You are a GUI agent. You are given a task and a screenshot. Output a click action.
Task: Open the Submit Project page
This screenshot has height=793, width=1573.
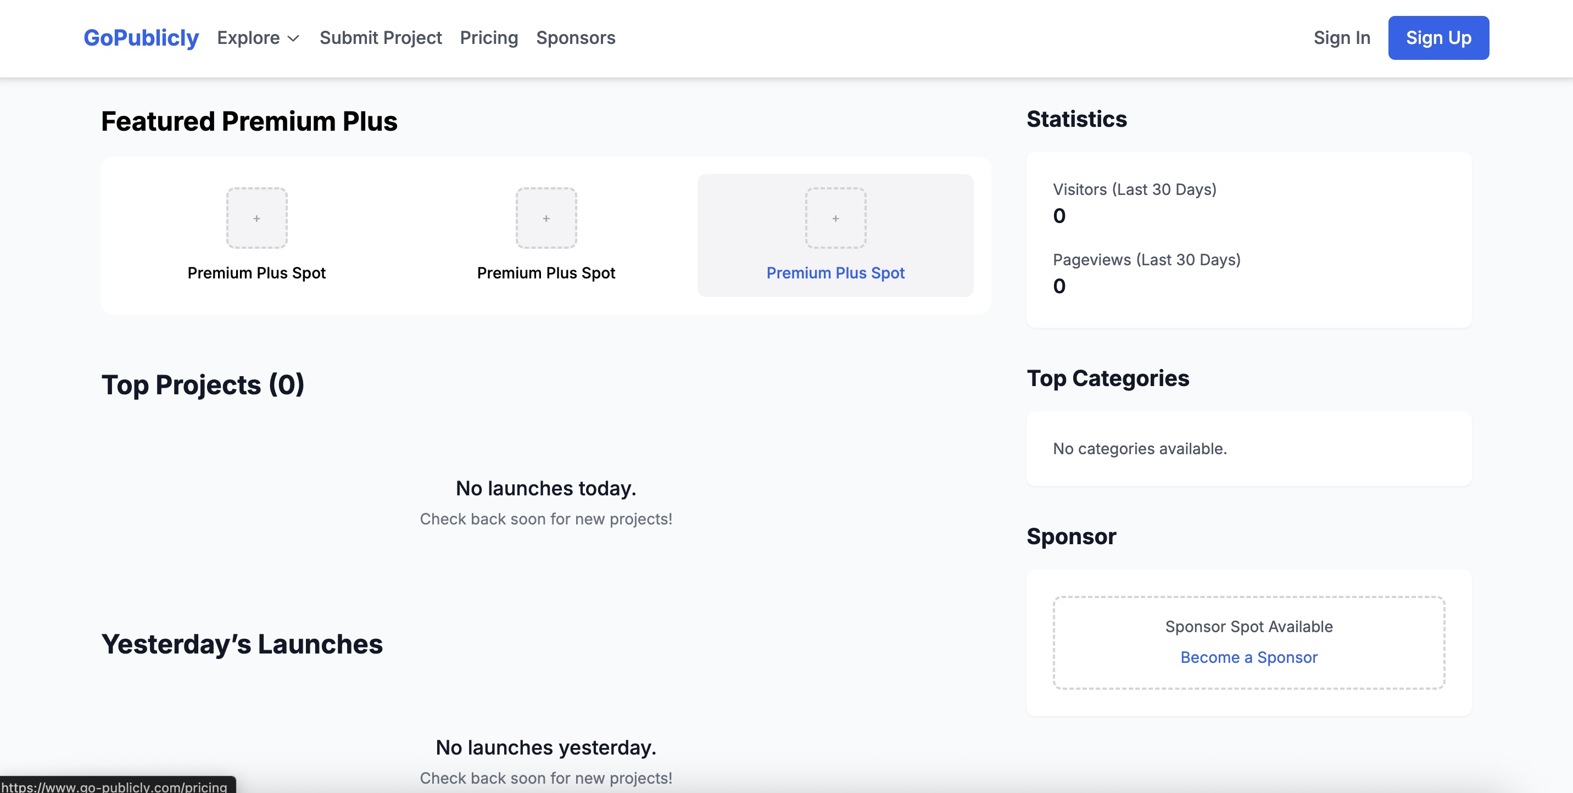(381, 37)
